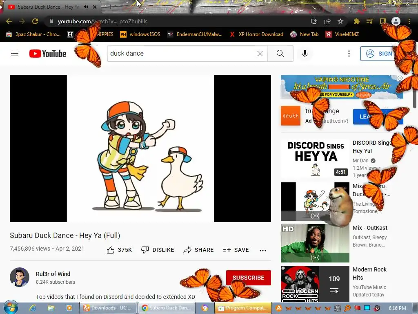The width and height of the screenshot is (418, 314).
Task: Open the YouTube hamburger guide menu
Action: [15, 54]
